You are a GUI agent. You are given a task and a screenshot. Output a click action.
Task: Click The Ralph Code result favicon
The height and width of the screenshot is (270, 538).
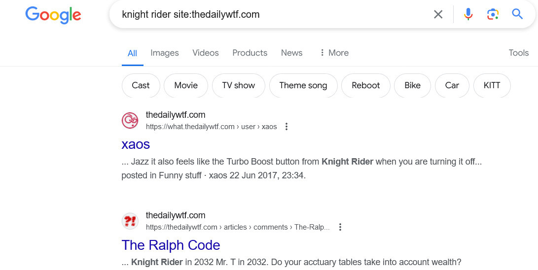(130, 221)
